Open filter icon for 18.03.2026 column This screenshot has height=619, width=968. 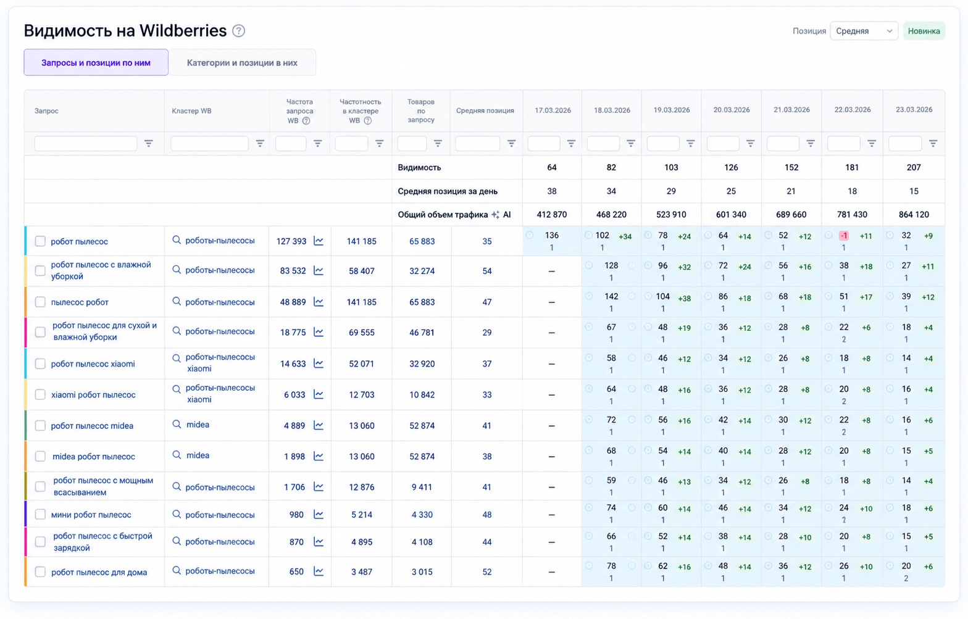[x=630, y=143]
